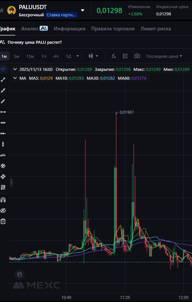The width and height of the screenshot is (192, 302).
Task: Click the +2,68% change value
Action: tap(135, 14)
